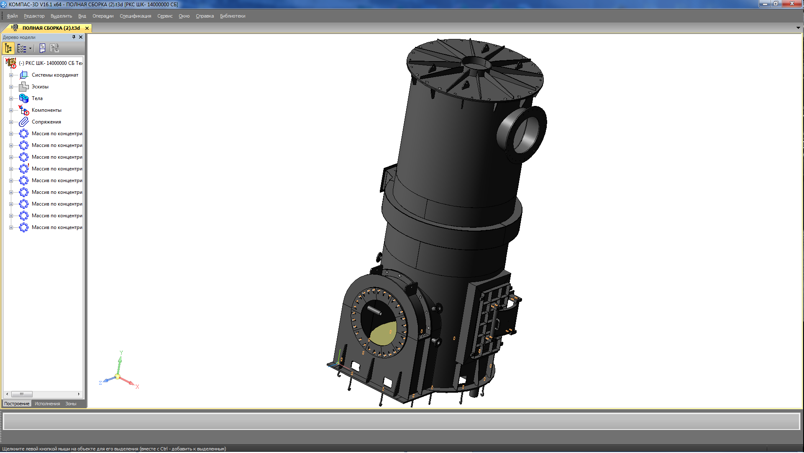
Task: Toggle the model tree structure display button
Action: coord(8,48)
